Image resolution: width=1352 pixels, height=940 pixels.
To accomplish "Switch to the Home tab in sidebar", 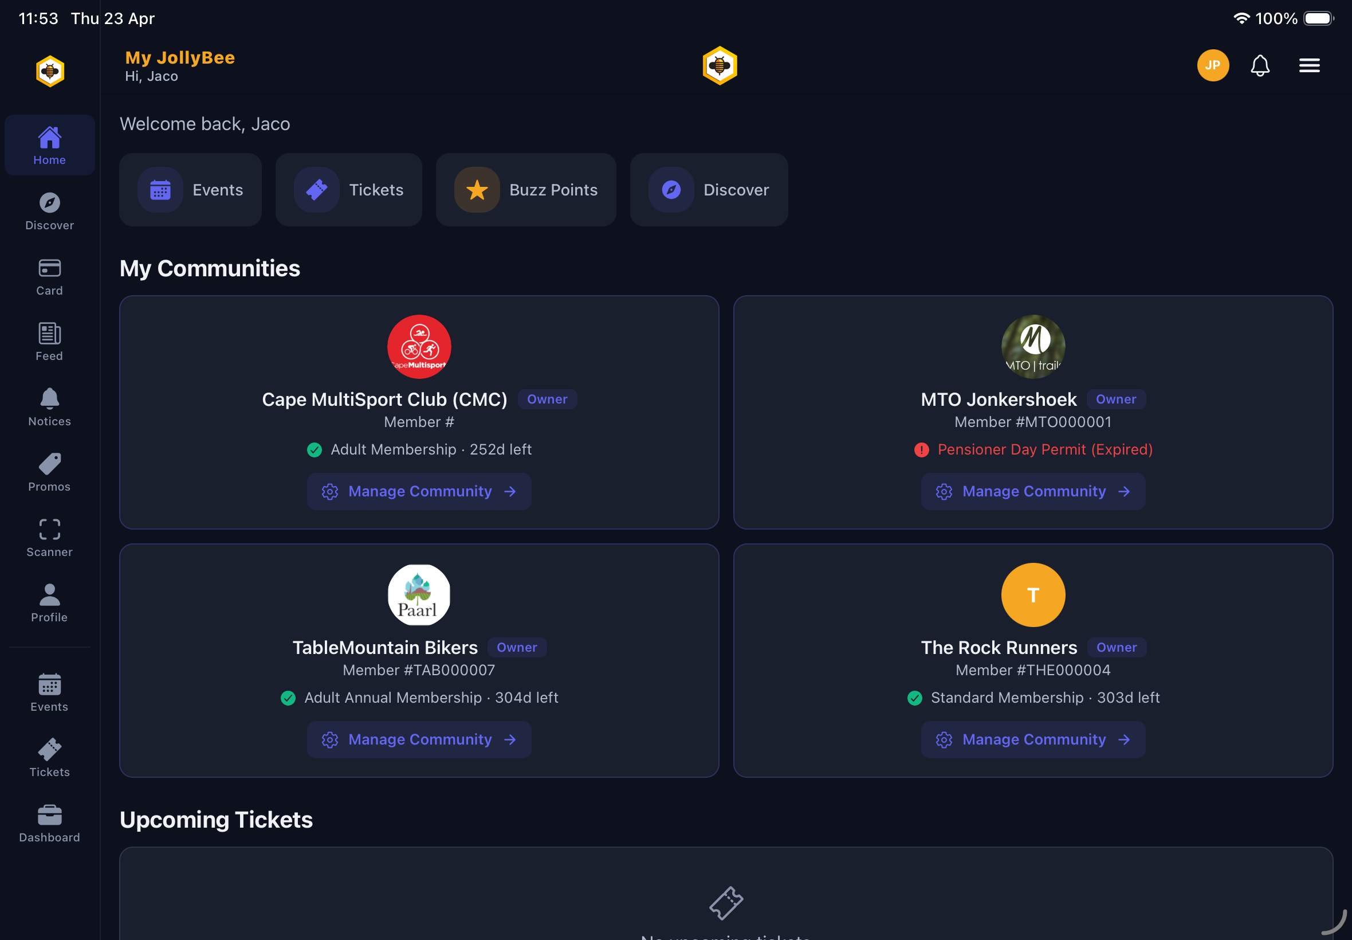I will coord(49,144).
